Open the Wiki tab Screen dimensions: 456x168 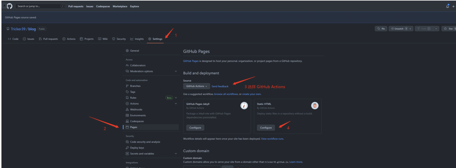point(103,39)
